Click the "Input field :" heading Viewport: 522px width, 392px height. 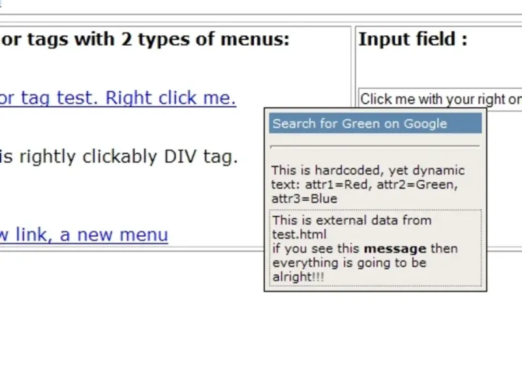412,39
